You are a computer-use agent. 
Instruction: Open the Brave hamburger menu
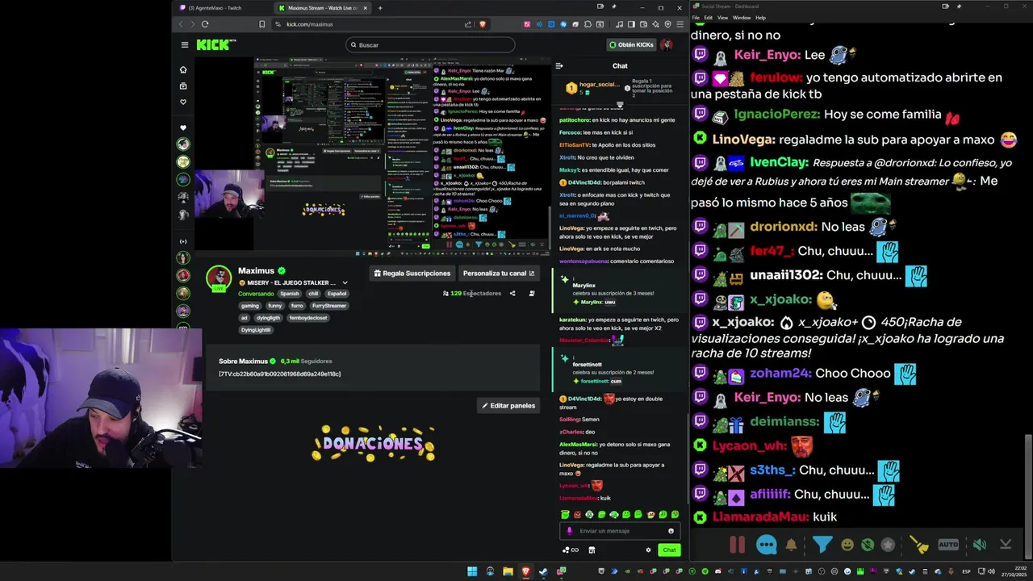pyautogui.click(x=680, y=24)
